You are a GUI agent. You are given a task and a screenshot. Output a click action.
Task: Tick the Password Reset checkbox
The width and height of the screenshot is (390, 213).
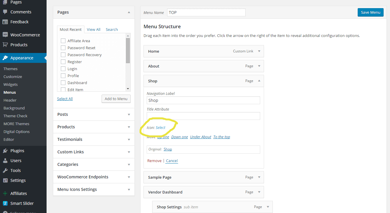[63, 48]
